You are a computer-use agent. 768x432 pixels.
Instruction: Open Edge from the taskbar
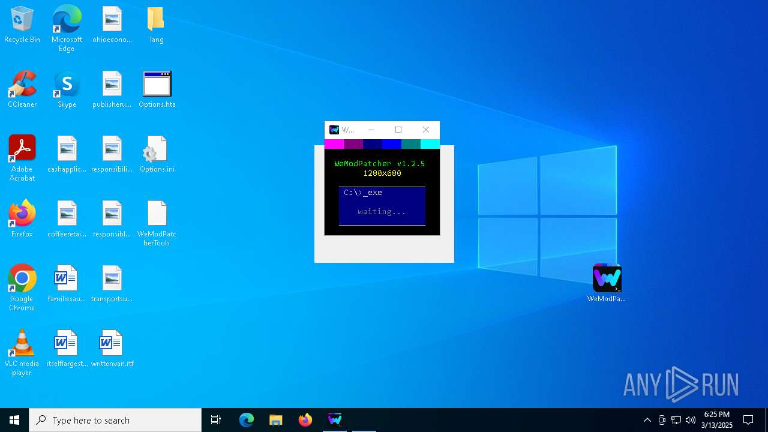[x=247, y=420]
